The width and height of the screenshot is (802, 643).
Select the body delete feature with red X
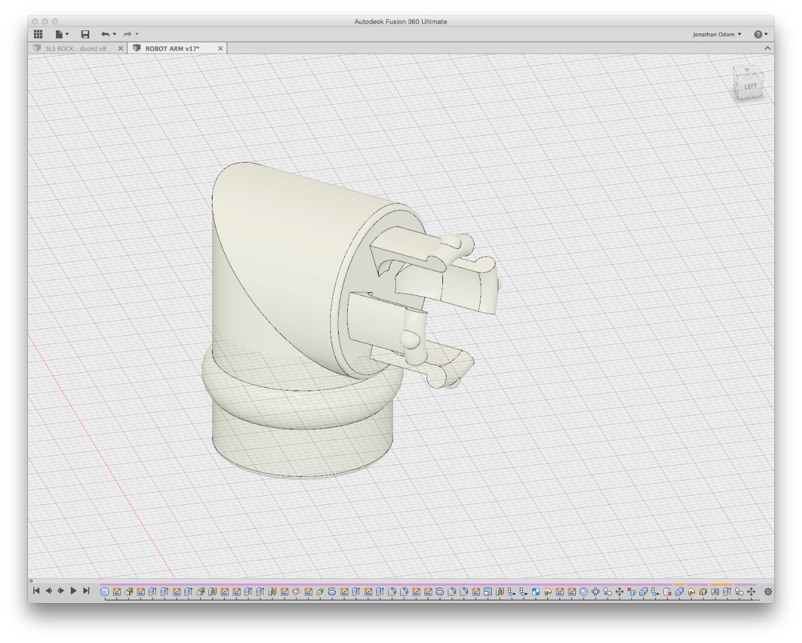pyautogui.click(x=667, y=591)
